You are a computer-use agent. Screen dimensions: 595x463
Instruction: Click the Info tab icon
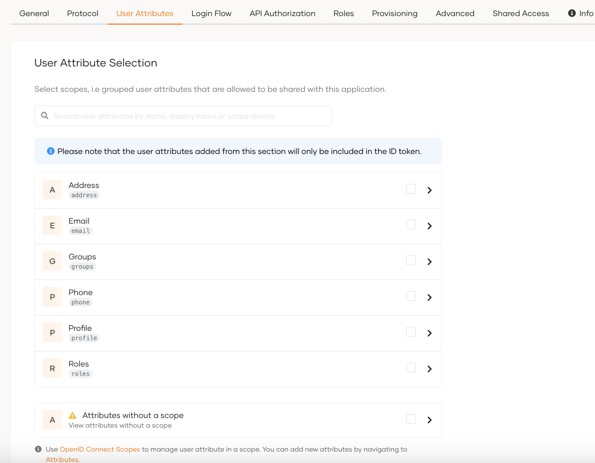pos(572,13)
